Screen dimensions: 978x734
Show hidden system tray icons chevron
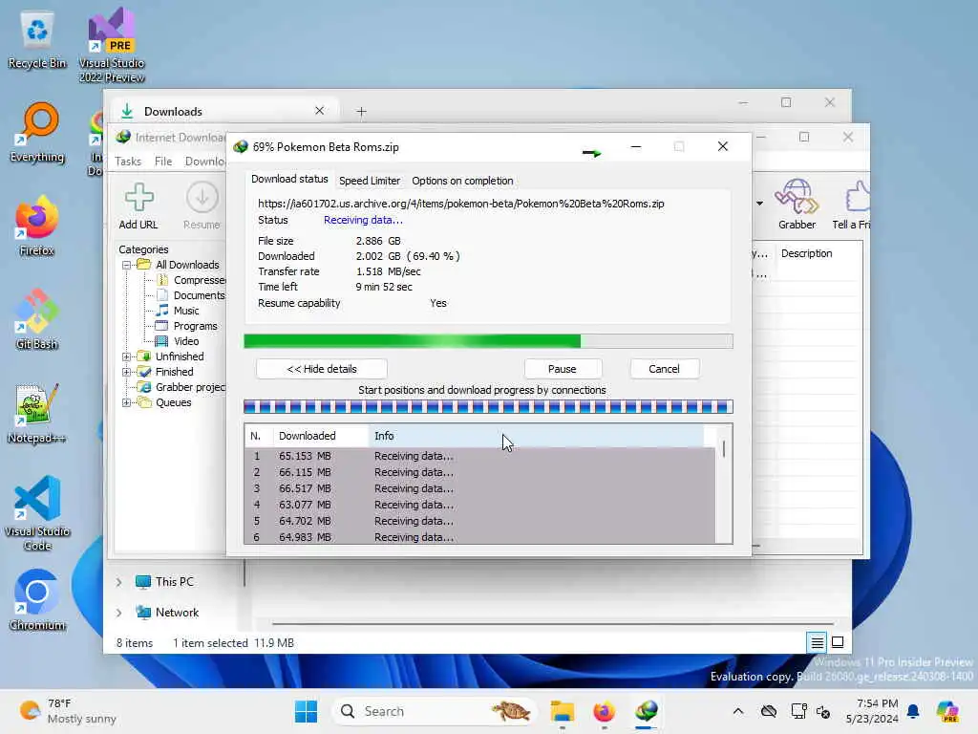[x=738, y=711]
